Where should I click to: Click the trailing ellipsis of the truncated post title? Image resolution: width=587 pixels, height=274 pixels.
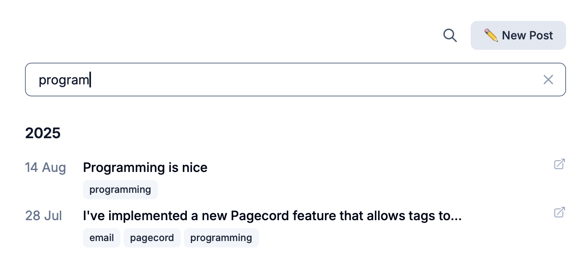(x=456, y=217)
